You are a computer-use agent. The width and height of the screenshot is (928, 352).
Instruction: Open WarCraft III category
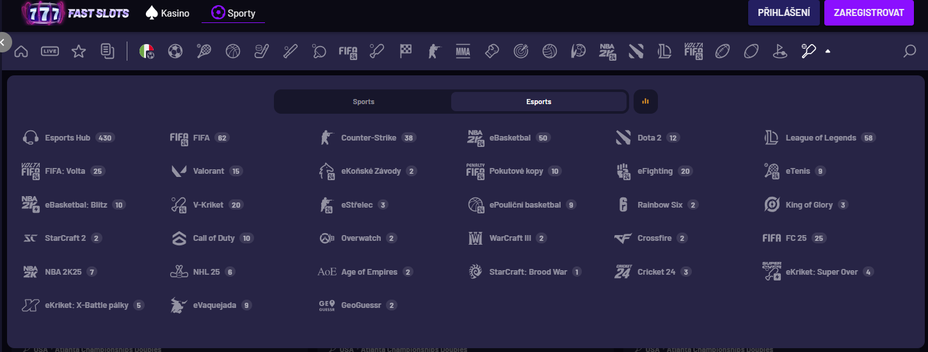507,238
